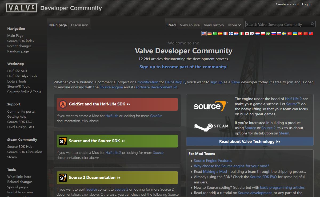320x197 pixels.
Task: Choose the Netherlands flag language
Action: pyautogui.click(x=258, y=34)
